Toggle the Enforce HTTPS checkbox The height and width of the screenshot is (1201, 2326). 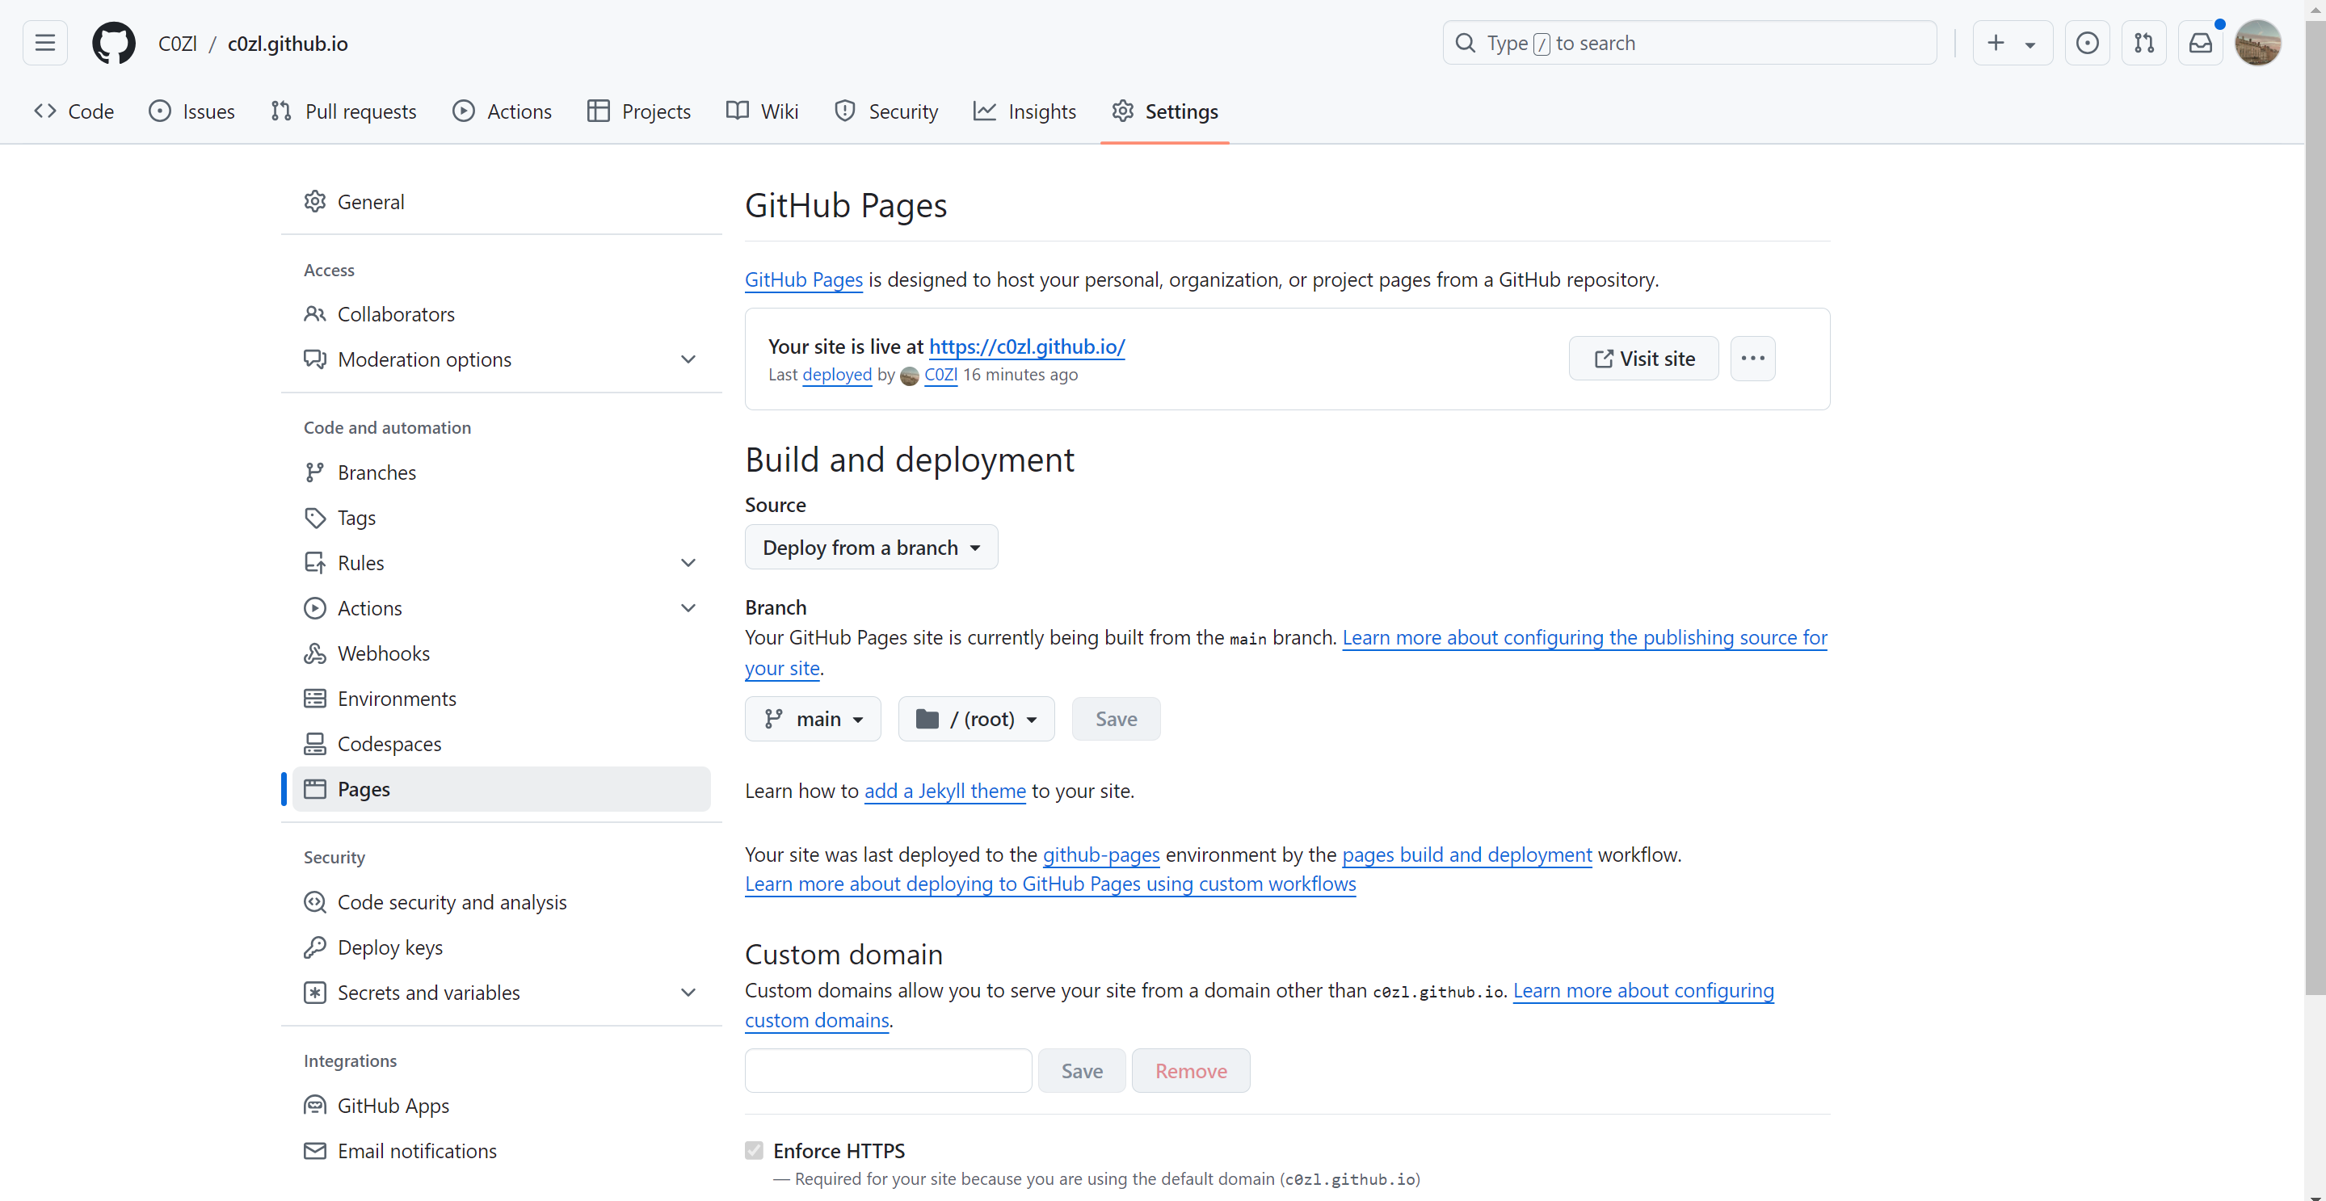(x=754, y=1150)
